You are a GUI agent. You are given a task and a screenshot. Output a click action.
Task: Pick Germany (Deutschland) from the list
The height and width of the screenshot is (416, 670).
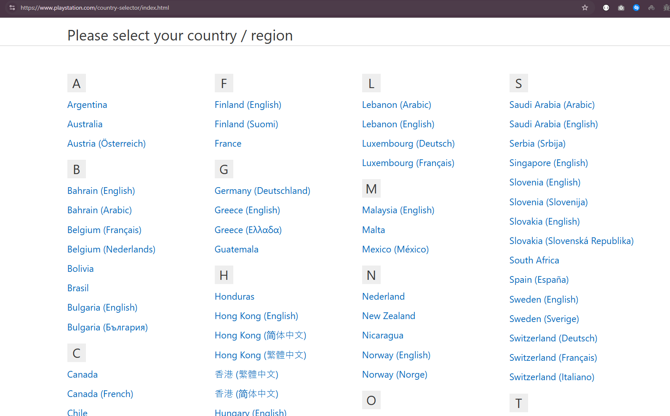262,191
